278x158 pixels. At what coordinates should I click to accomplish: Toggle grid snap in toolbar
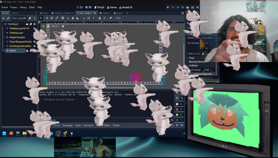click(x=89, y=18)
